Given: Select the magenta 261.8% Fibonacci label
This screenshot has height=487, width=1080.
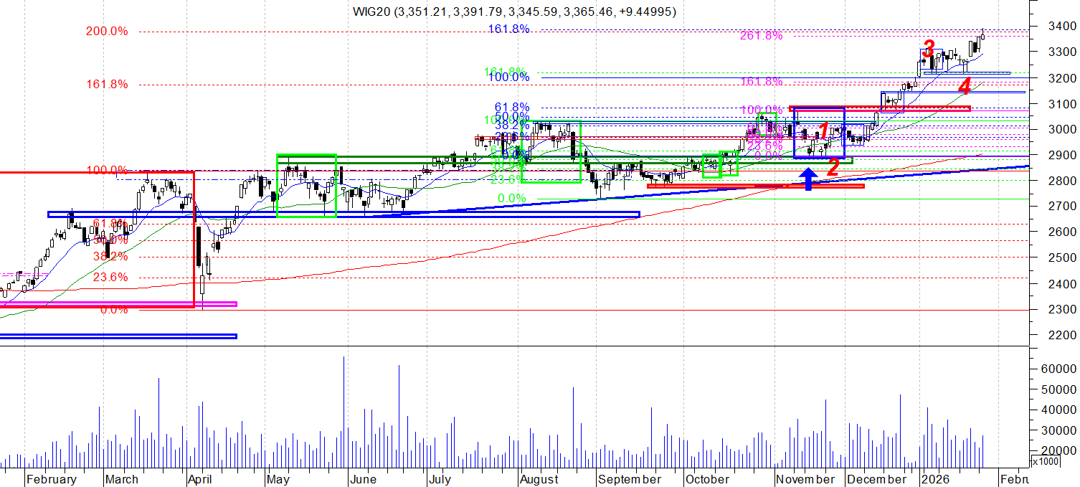Looking at the screenshot, I should point(761,35).
